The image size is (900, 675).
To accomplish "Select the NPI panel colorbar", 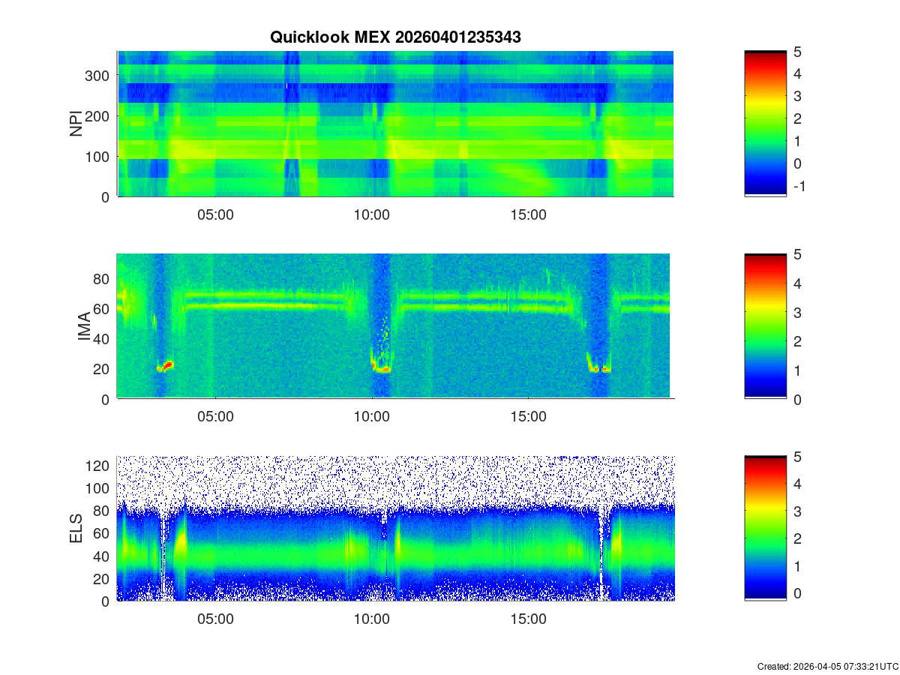I will [765, 124].
